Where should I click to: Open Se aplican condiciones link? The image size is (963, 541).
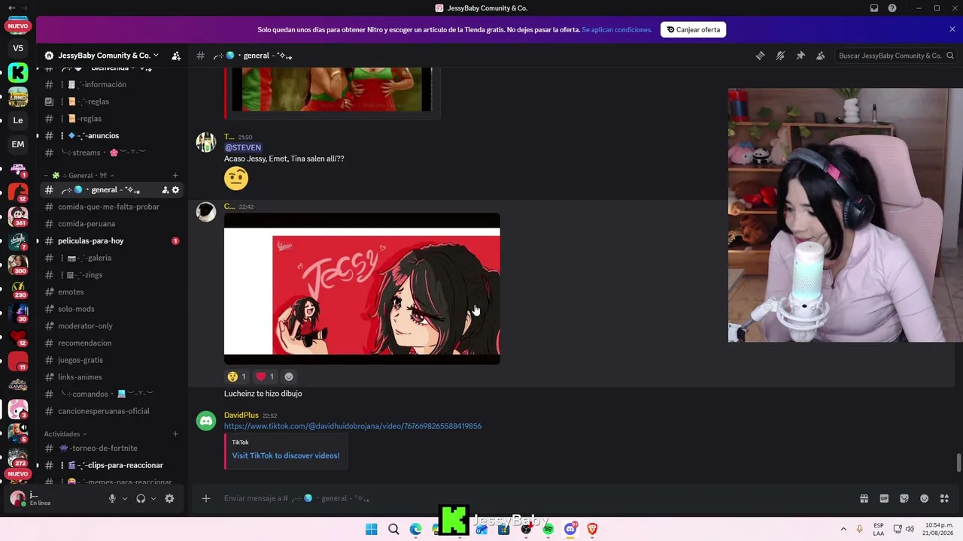(x=617, y=30)
